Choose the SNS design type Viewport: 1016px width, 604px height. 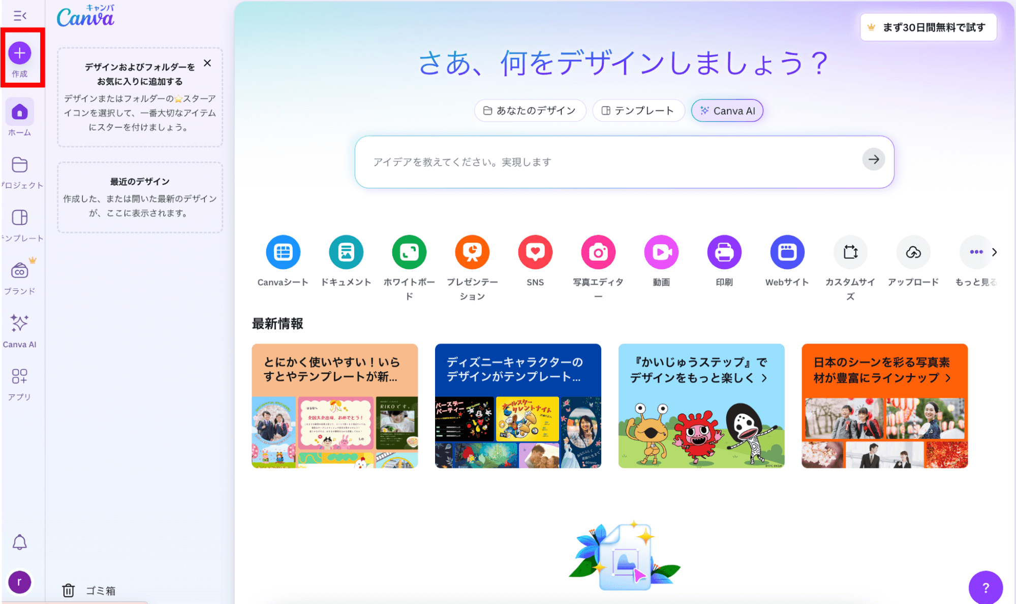click(x=535, y=252)
